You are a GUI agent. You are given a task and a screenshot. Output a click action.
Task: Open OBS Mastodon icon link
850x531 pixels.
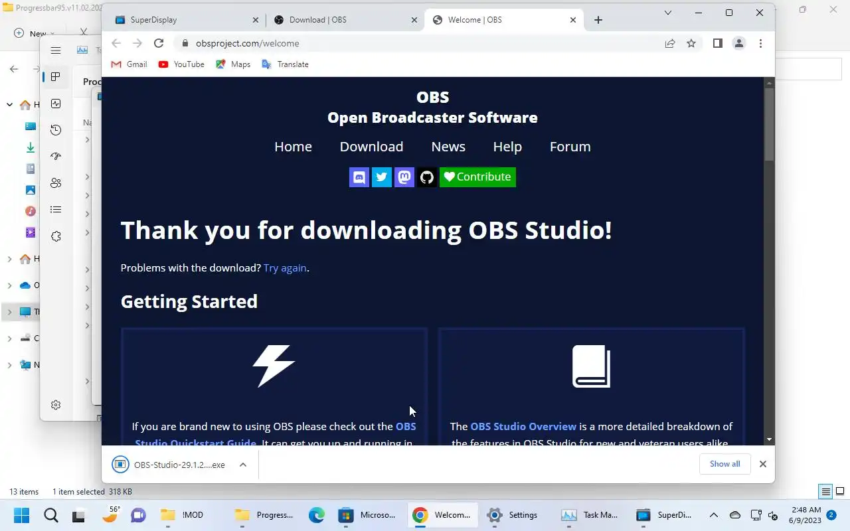click(x=404, y=177)
